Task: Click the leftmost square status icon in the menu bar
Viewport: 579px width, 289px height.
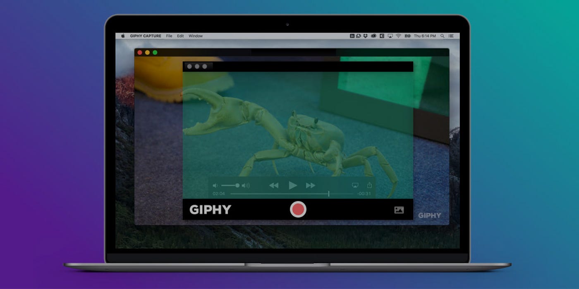Action: coord(352,36)
